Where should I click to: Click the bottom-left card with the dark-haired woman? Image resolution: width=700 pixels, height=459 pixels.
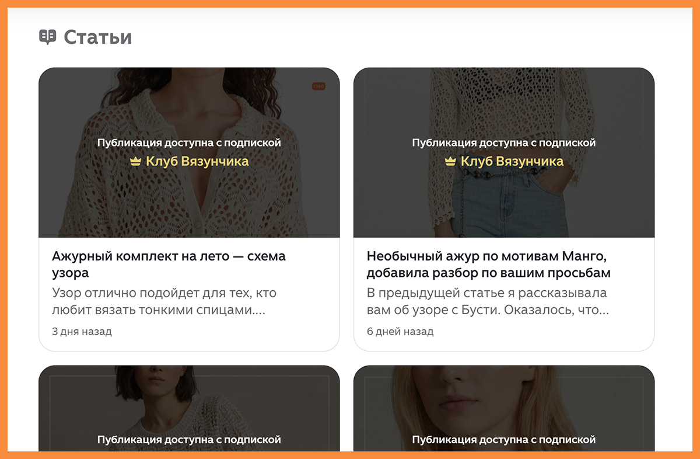(x=189, y=408)
